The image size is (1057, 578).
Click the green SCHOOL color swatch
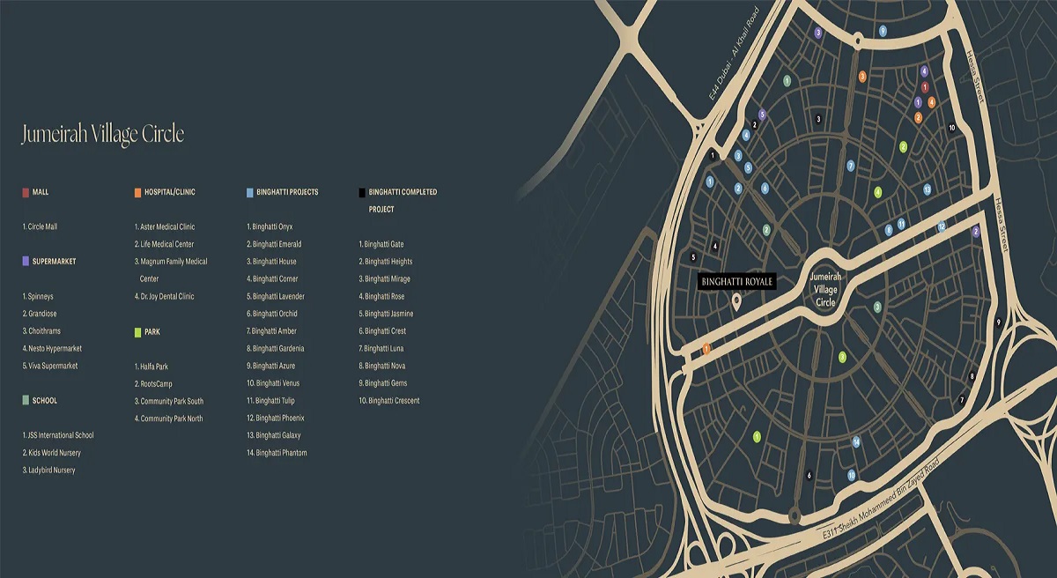25,400
